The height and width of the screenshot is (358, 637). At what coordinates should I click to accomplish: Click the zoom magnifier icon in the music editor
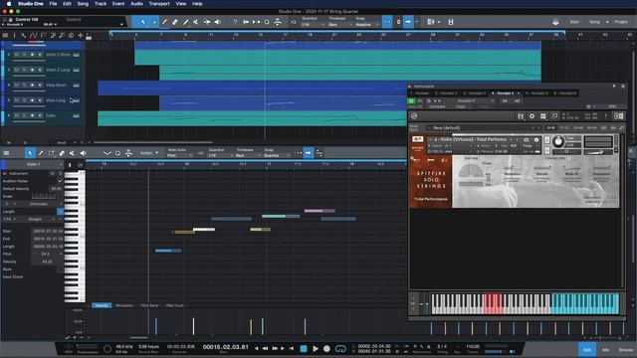tap(117, 153)
